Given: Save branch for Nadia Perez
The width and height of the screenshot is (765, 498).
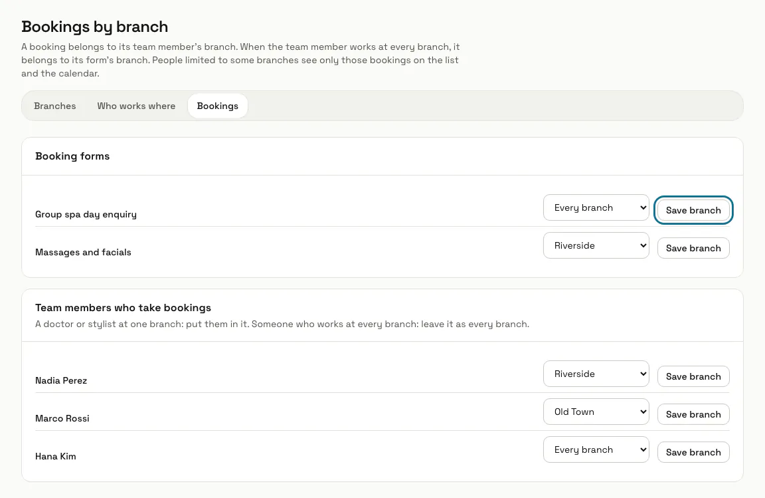Looking at the screenshot, I should pos(693,376).
